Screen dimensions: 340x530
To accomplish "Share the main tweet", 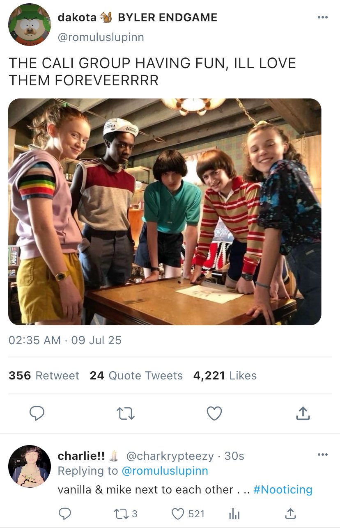I will tap(303, 413).
